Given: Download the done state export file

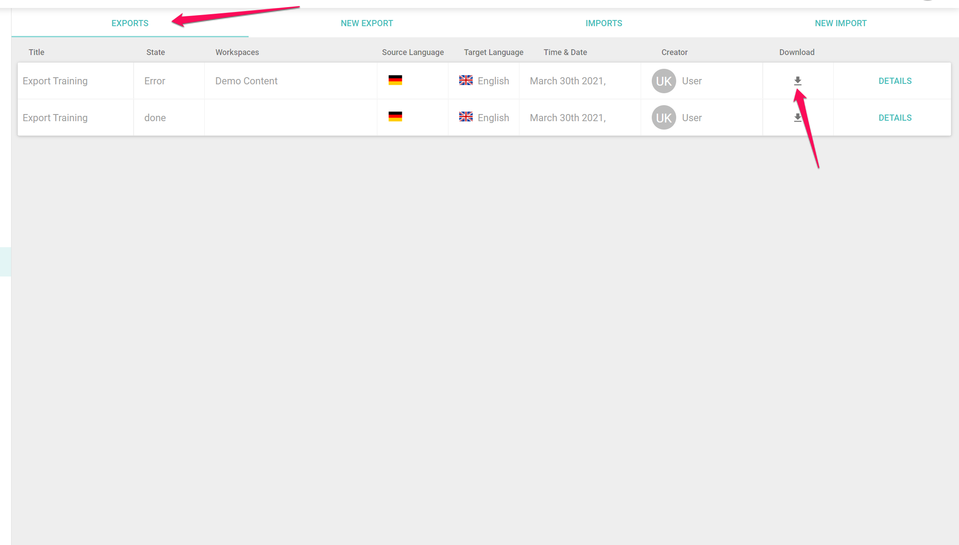Looking at the screenshot, I should point(797,118).
